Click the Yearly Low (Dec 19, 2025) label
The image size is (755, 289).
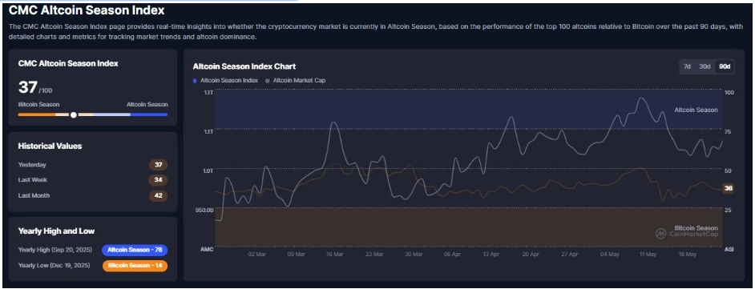[x=54, y=266]
